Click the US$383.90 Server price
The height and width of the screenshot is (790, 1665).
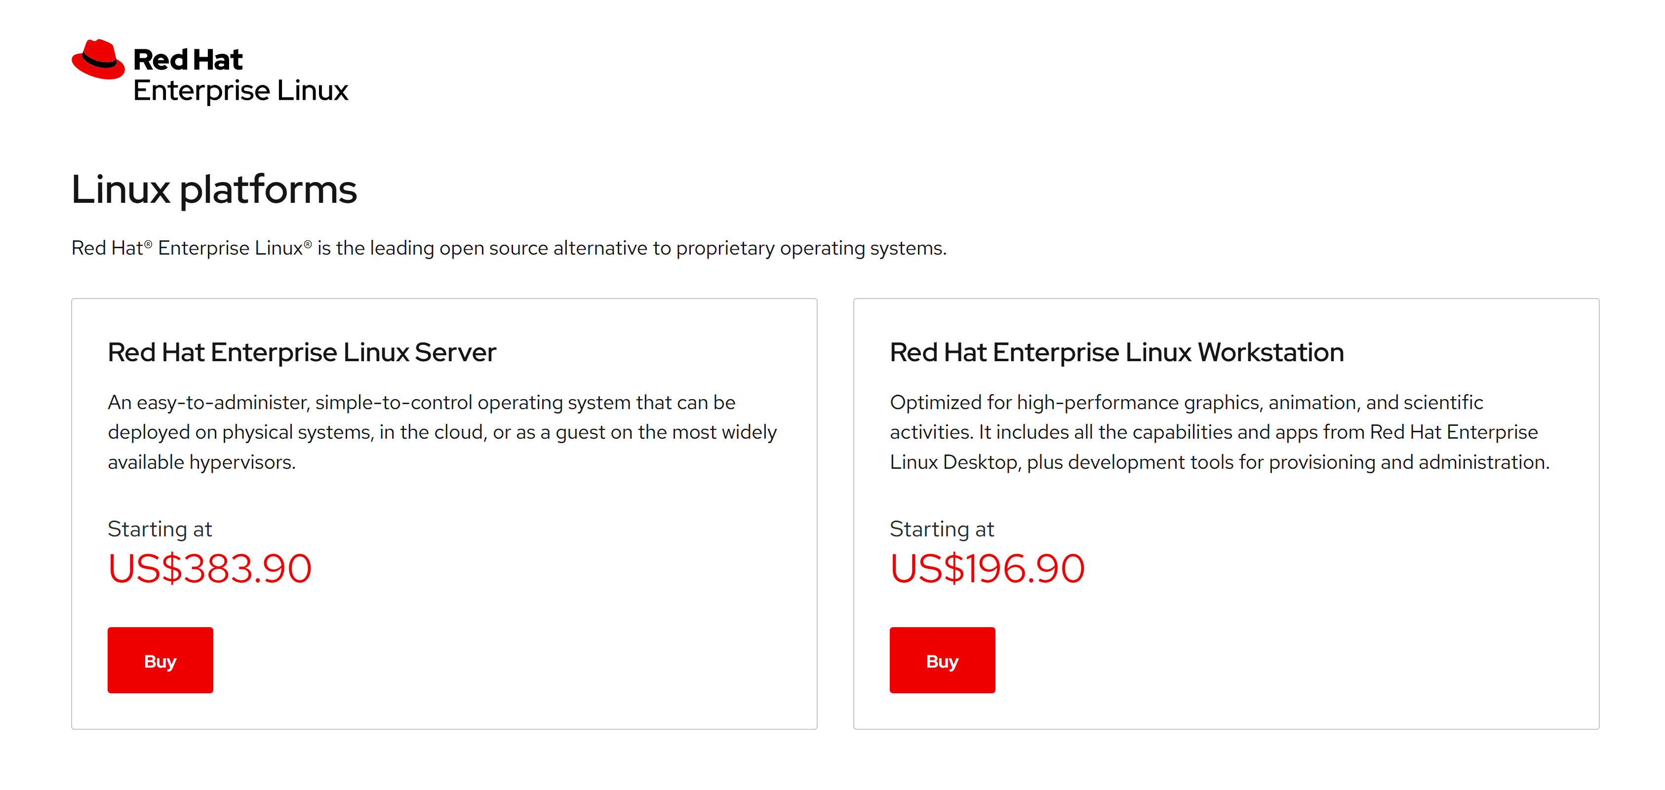[x=209, y=569]
